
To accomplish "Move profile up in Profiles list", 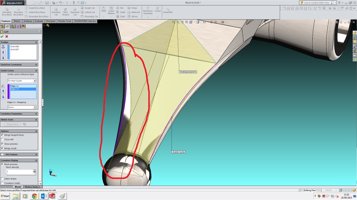I will [x=3, y=52].
